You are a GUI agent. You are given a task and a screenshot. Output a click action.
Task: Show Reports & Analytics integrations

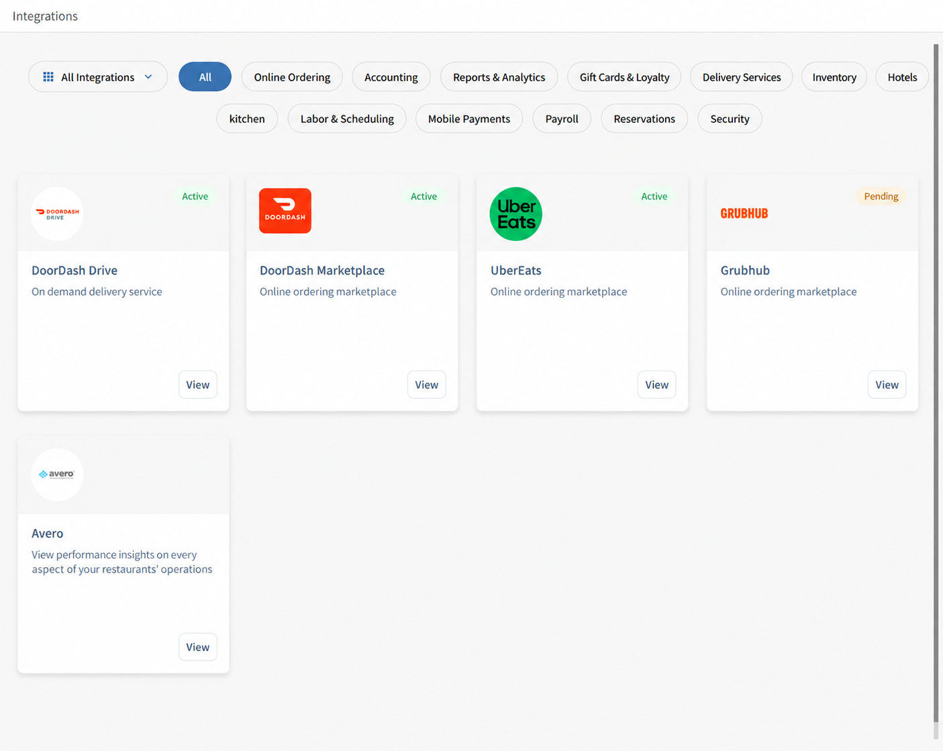click(x=499, y=77)
